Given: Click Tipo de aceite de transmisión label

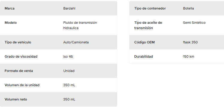Looking at the screenshot, I should tap(148, 25).
